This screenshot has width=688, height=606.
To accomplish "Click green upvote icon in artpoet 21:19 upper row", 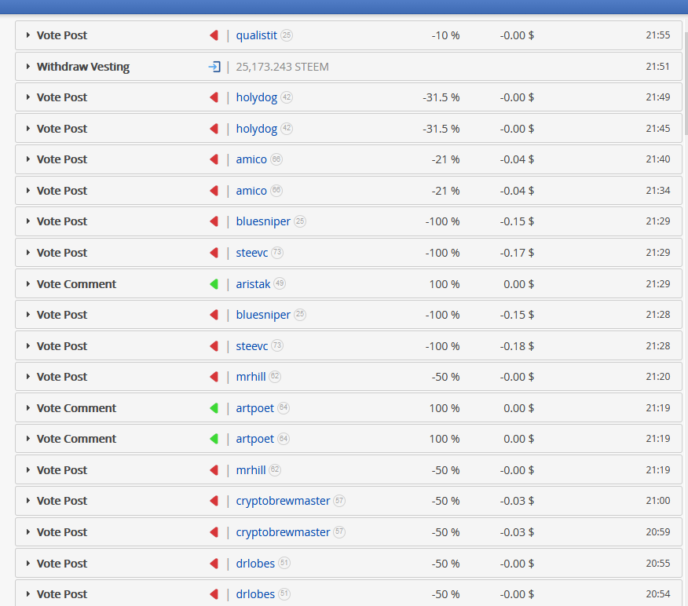I will coord(214,408).
